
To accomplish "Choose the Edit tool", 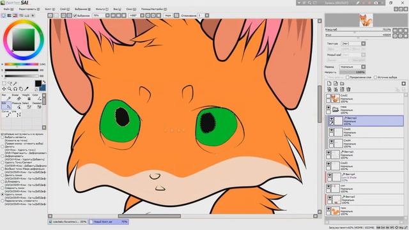I will pyautogui.click(x=6, y=105).
